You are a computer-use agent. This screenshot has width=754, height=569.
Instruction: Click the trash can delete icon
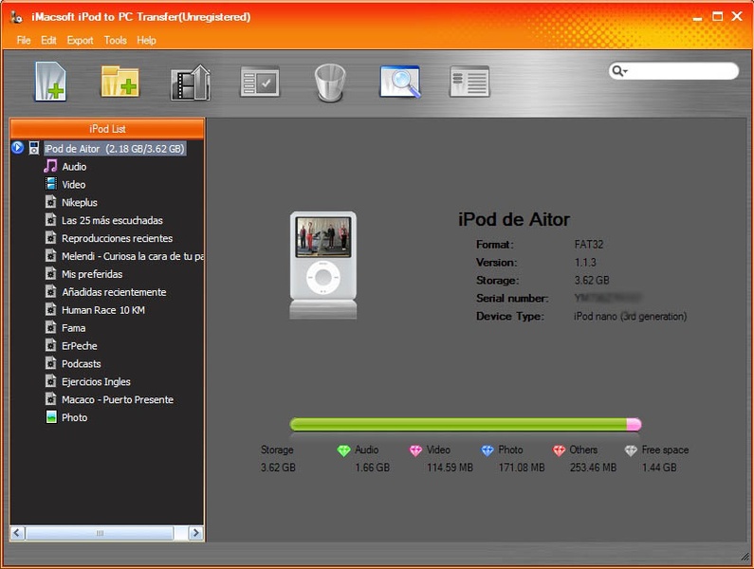(x=330, y=83)
